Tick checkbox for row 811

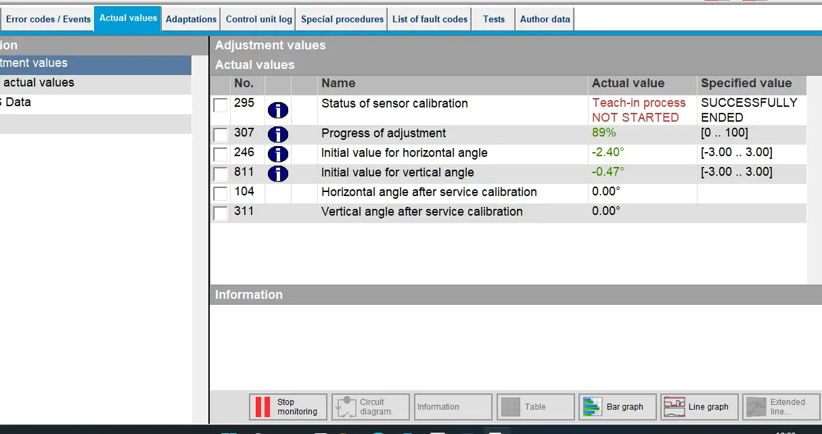221,174
